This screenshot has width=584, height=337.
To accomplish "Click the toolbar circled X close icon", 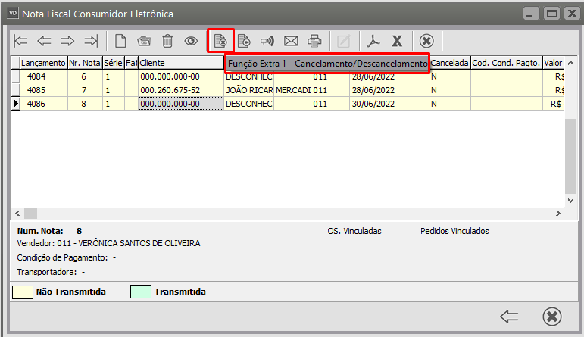I will click(426, 41).
